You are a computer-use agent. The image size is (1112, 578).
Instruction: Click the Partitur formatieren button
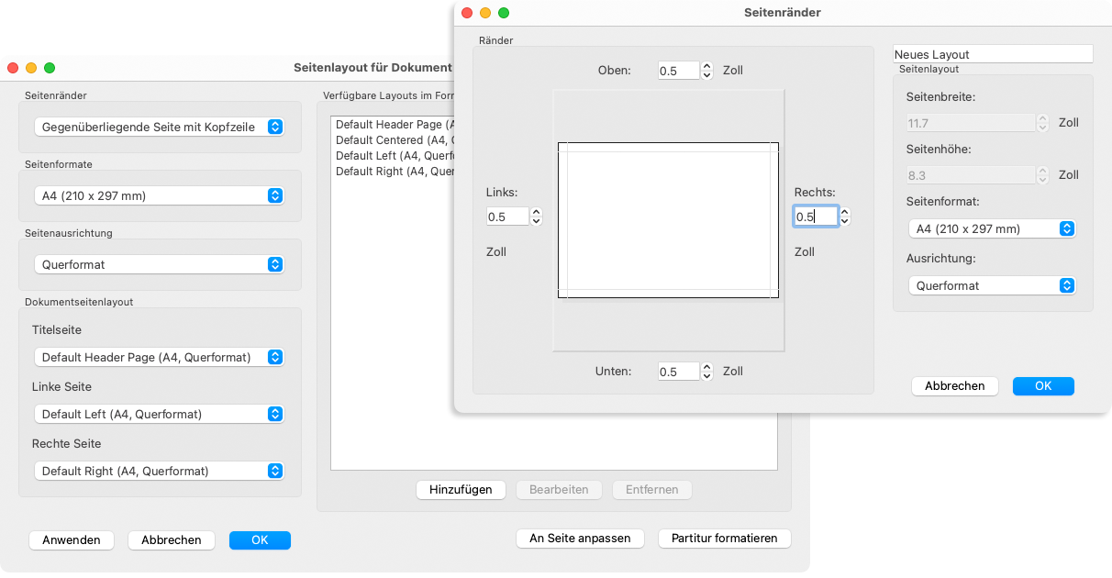pyautogui.click(x=724, y=539)
